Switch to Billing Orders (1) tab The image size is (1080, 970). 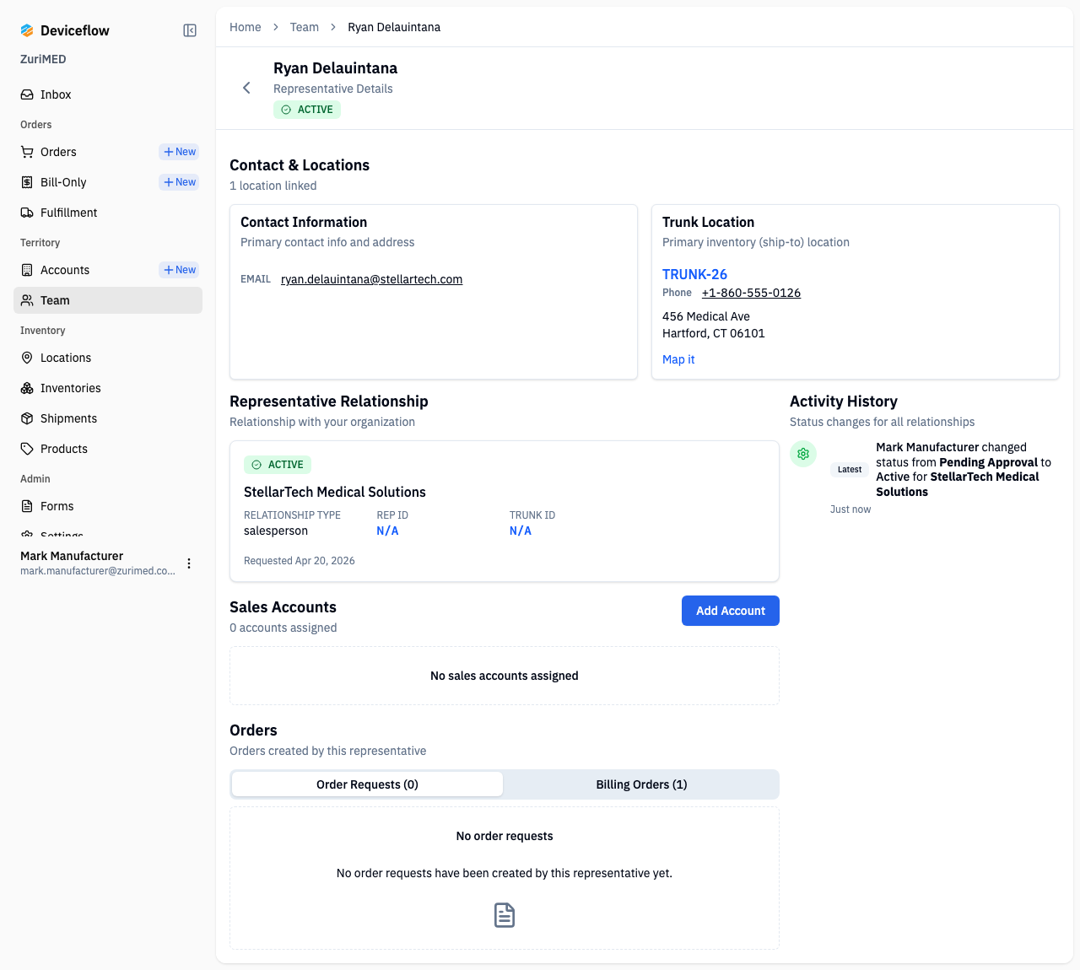(x=641, y=784)
